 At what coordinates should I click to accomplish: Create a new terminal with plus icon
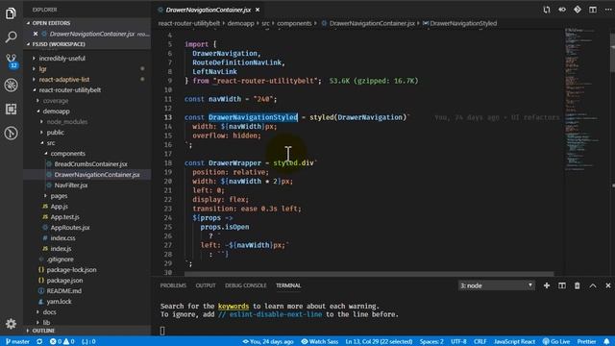pos(547,285)
